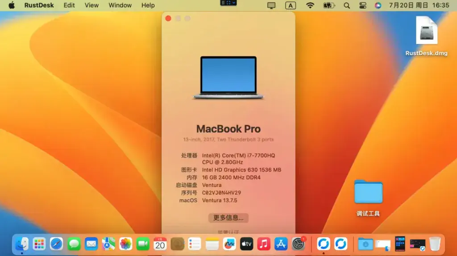Open Photos app in dock
This screenshot has width=457, height=256.
(x=125, y=244)
